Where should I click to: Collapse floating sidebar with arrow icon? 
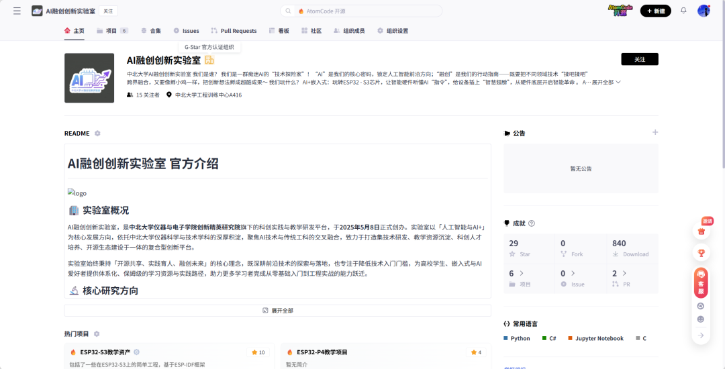[x=701, y=335]
